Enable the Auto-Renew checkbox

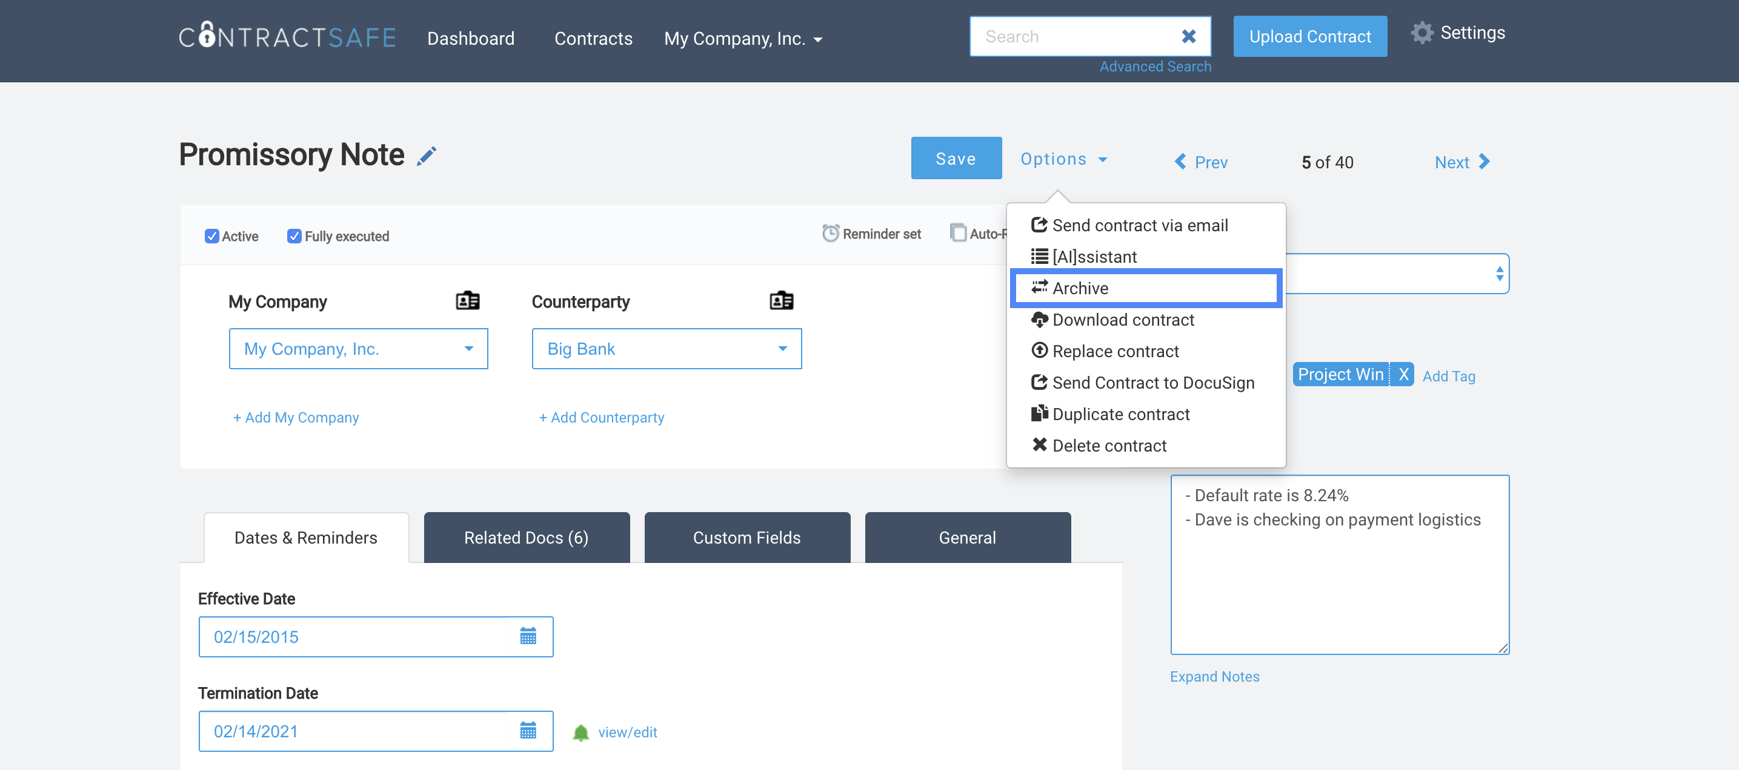(x=959, y=233)
